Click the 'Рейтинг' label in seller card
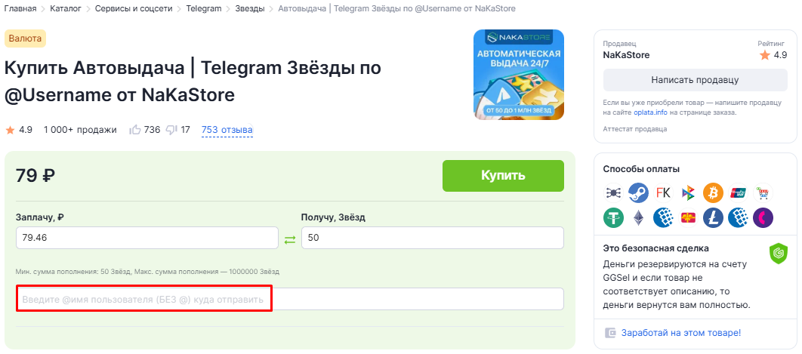The width and height of the screenshot is (802, 354). pos(773,44)
